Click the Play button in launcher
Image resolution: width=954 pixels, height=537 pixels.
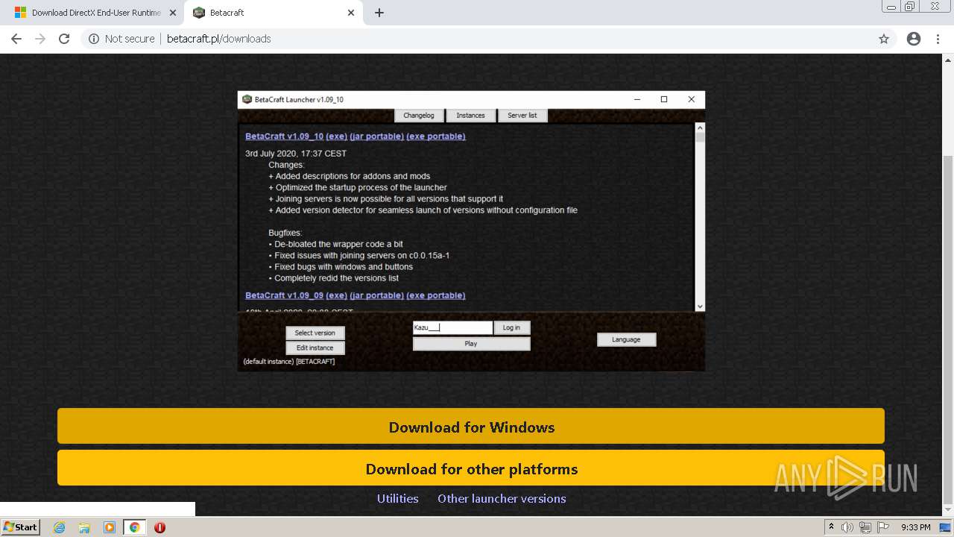pos(471,344)
